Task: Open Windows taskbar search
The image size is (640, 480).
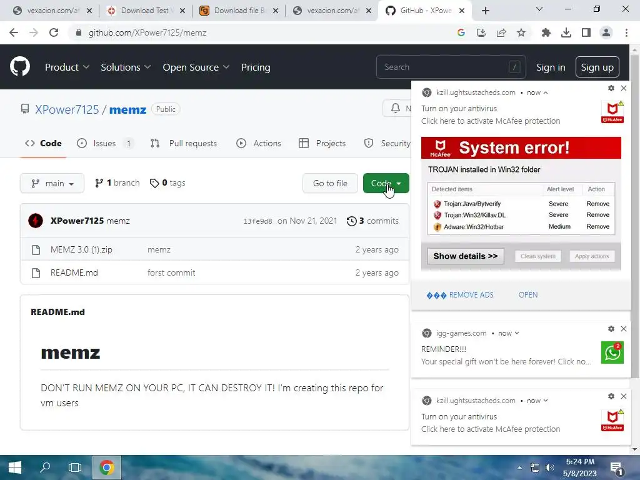Action: pos(45,467)
